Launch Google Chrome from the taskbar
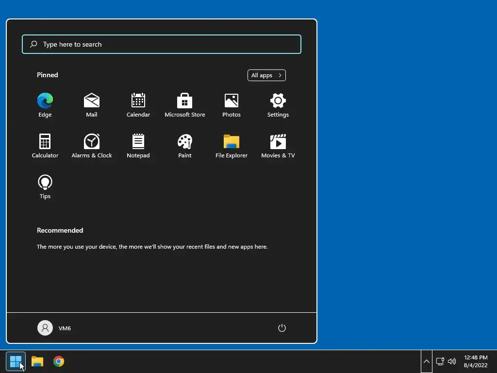This screenshot has width=497, height=373. click(x=59, y=361)
